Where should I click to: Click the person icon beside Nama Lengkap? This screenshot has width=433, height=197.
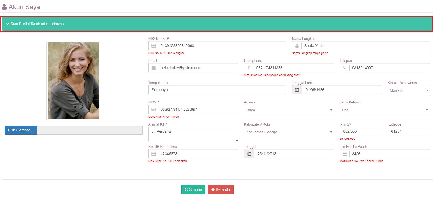(297, 46)
